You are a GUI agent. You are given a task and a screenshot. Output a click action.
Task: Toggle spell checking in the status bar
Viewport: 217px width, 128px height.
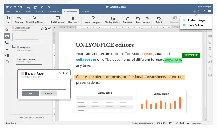click(x=163, y=123)
